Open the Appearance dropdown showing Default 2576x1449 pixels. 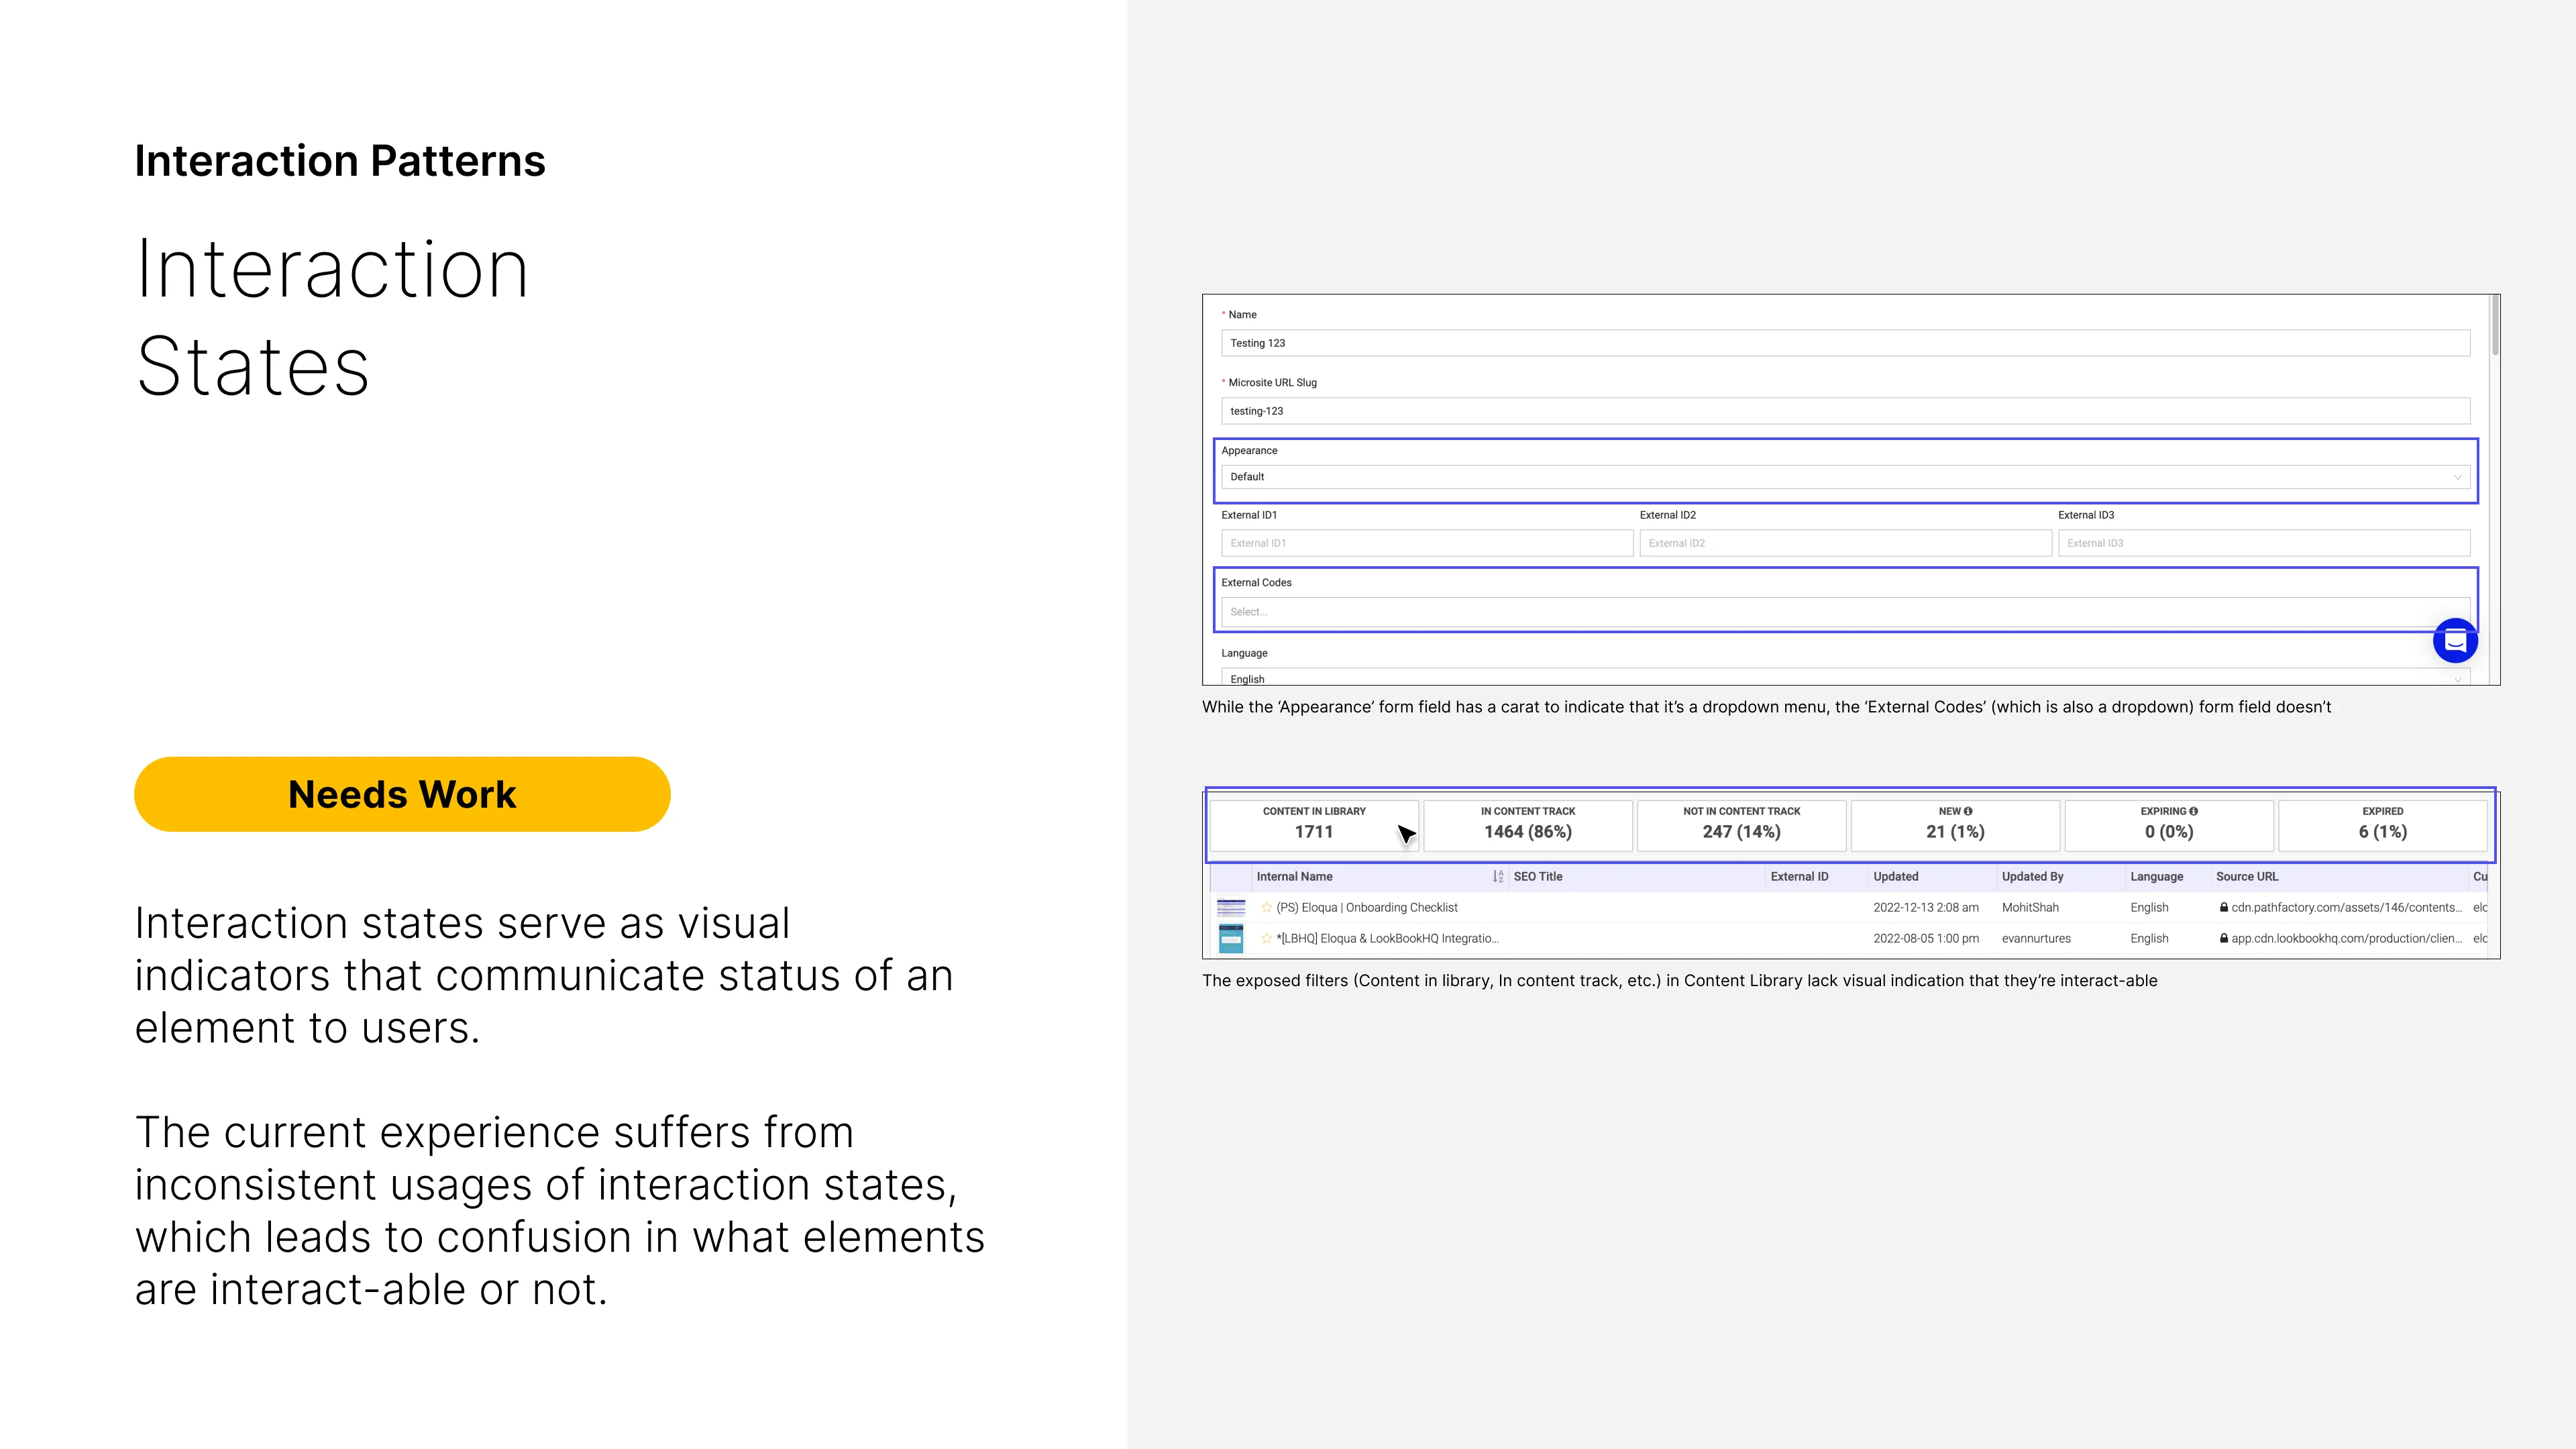1845,477
